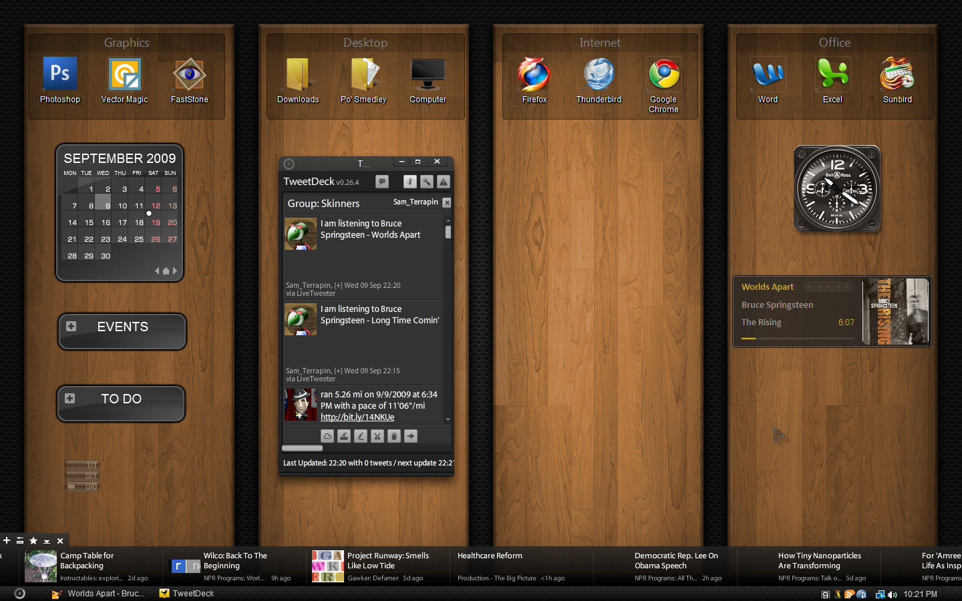Viewport: 962px width, 601px height.
Task: Collapse the feed ticker with down-arrow icon
Action: pos(47,541)
